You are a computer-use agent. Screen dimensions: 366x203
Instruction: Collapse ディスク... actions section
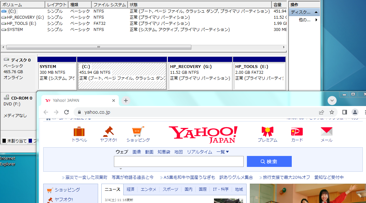pyautogui.click(x=316, y=12)
